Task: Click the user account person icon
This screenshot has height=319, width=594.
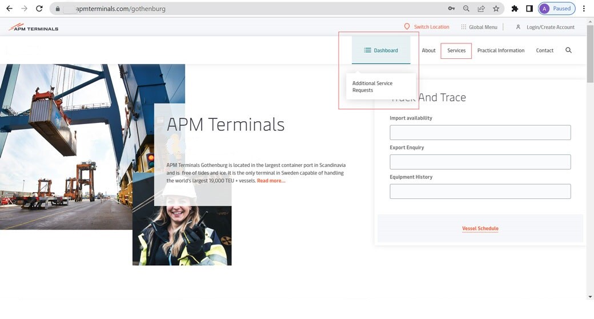Action: pyautogui.click(x=518, y=27)
